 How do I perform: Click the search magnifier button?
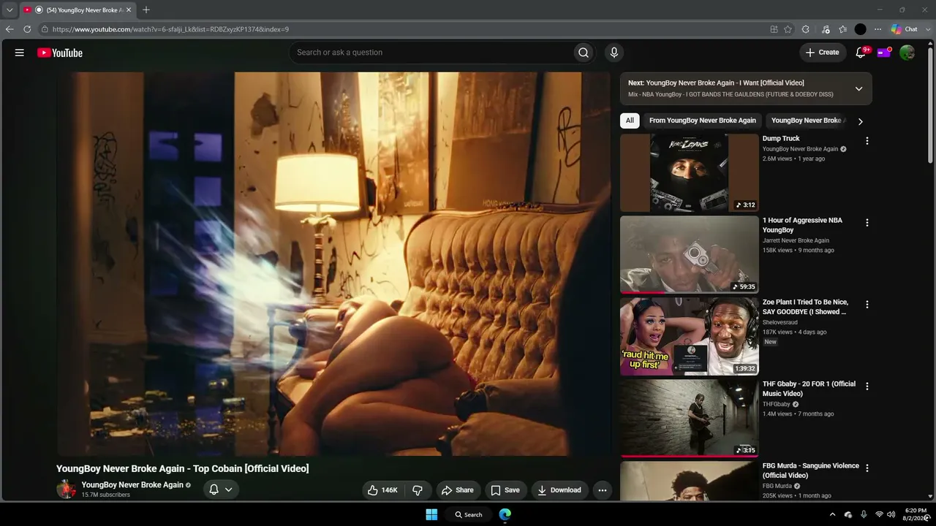coord(583,53)
